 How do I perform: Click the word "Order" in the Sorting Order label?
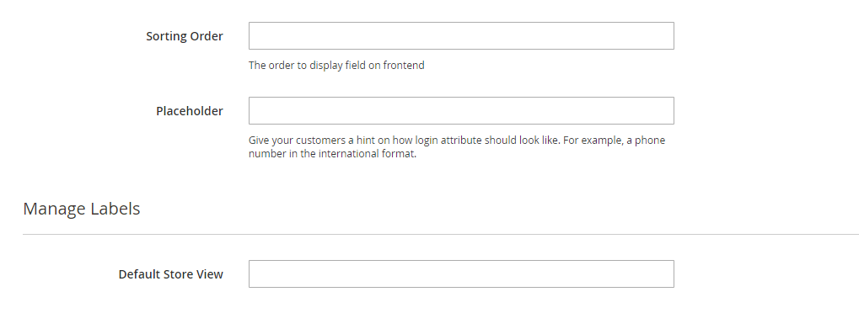(207, 36)
